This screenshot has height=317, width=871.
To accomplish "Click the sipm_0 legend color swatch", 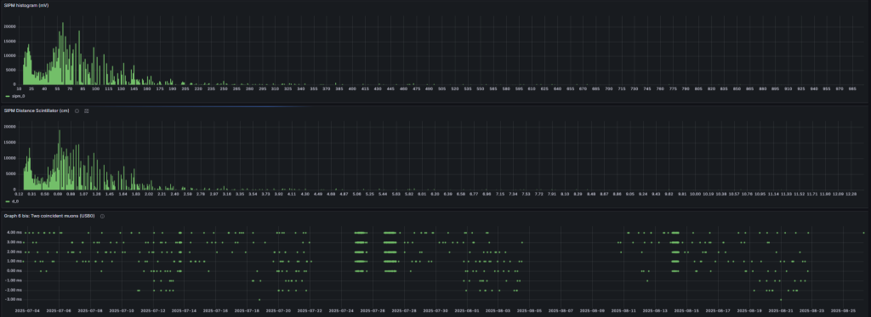I will (7, 96).
